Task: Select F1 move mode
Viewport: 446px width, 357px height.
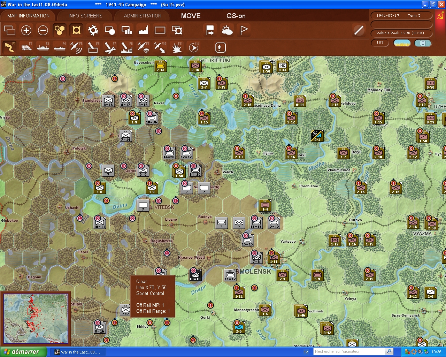Action: click(9, 47)
